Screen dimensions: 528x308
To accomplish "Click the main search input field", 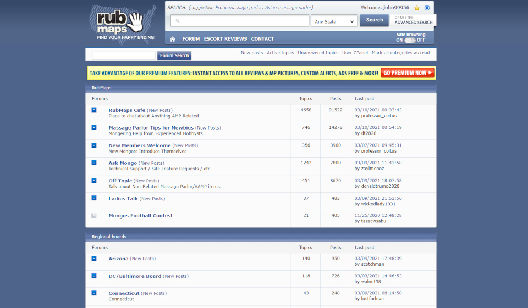I will click(x=240, y=21).
